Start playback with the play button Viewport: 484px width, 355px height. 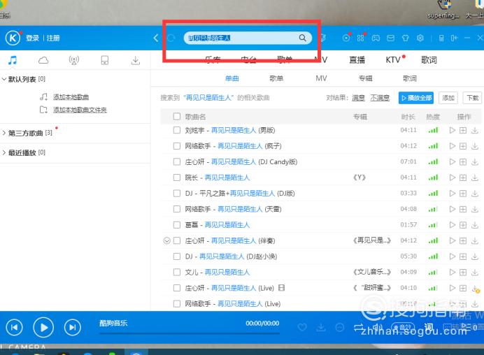(43, 327)
